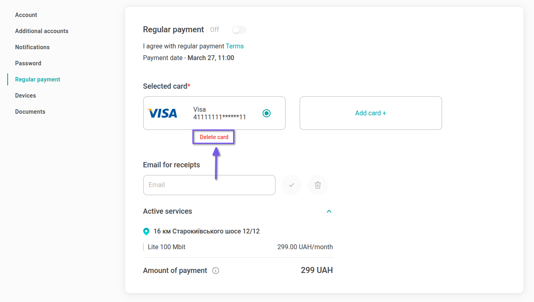Toggle the Regular payment switch
Viewport: 534px width, 302px height.
pyautogui.click(x=239, y=30)
